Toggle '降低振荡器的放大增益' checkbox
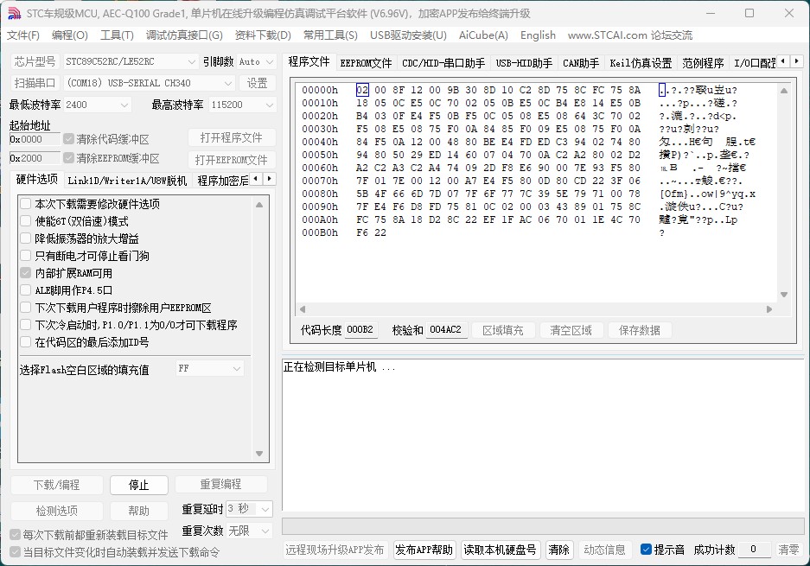 tap(26, 238)
